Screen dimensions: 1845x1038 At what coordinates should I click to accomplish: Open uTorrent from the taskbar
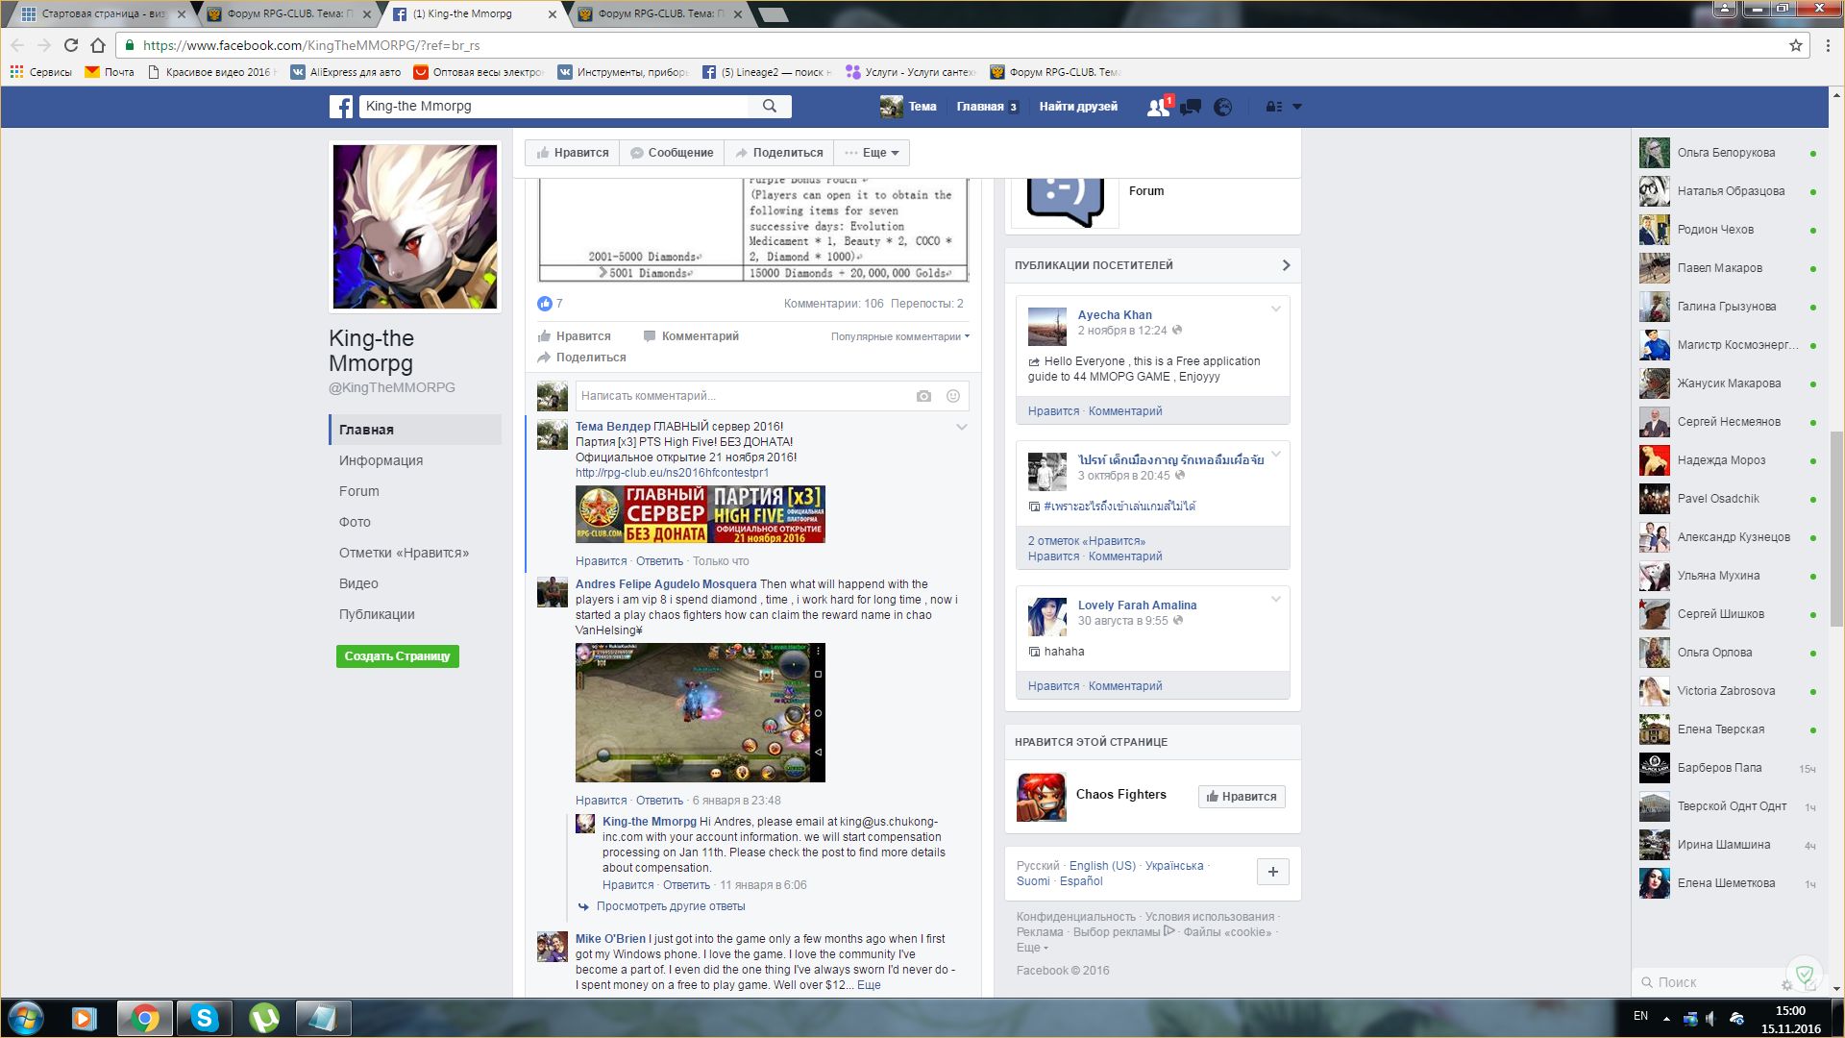pos(263,1018)
